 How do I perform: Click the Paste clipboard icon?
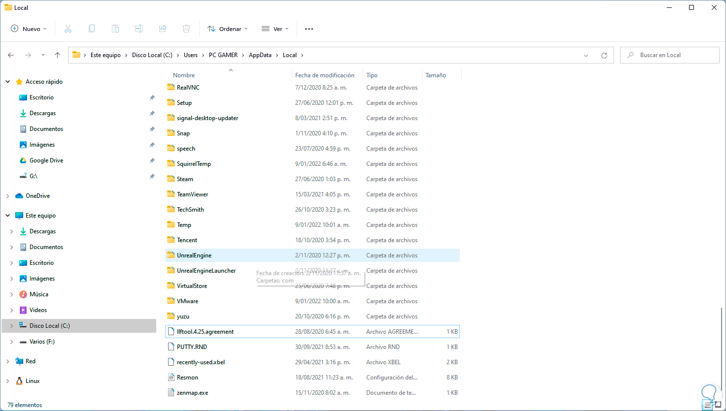click(x=115, y=29)
